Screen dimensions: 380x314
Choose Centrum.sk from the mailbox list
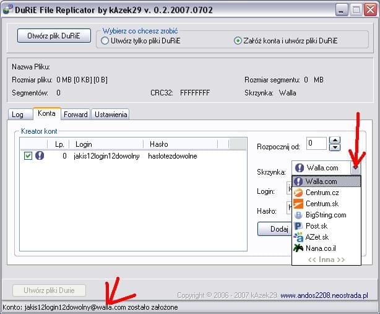click(x=326, y=204)
